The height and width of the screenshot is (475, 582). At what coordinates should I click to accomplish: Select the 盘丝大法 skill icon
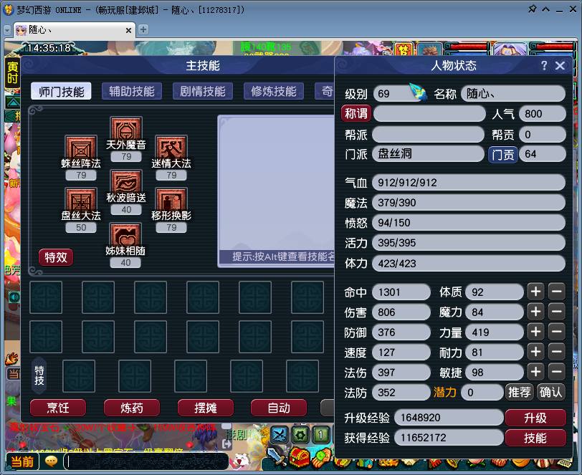[x=81, y=200]
